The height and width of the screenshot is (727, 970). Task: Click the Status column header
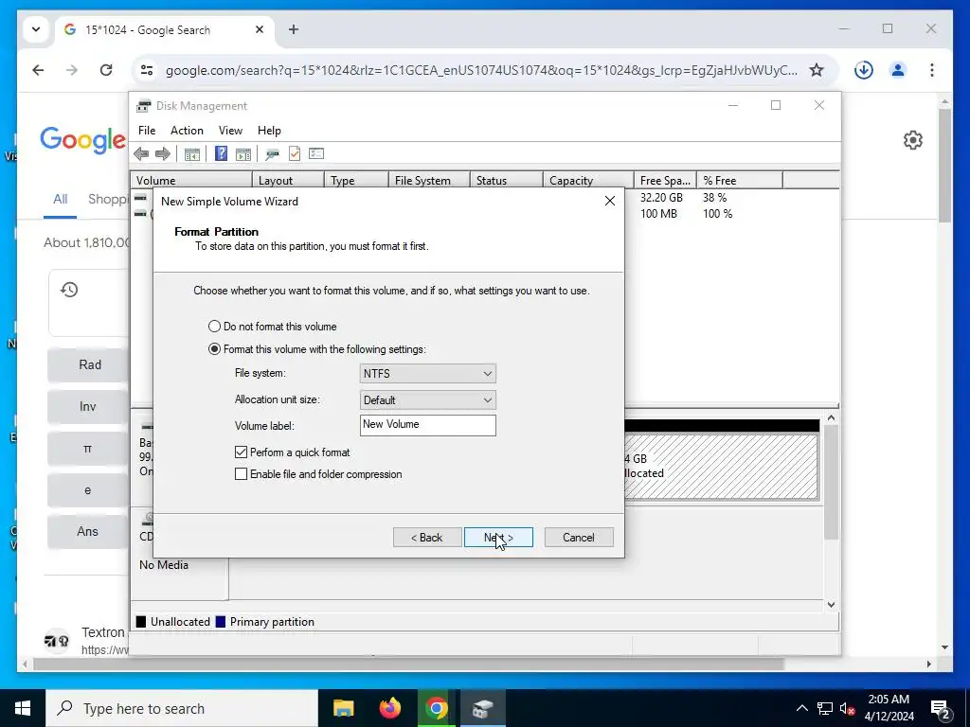coord(506,181)
